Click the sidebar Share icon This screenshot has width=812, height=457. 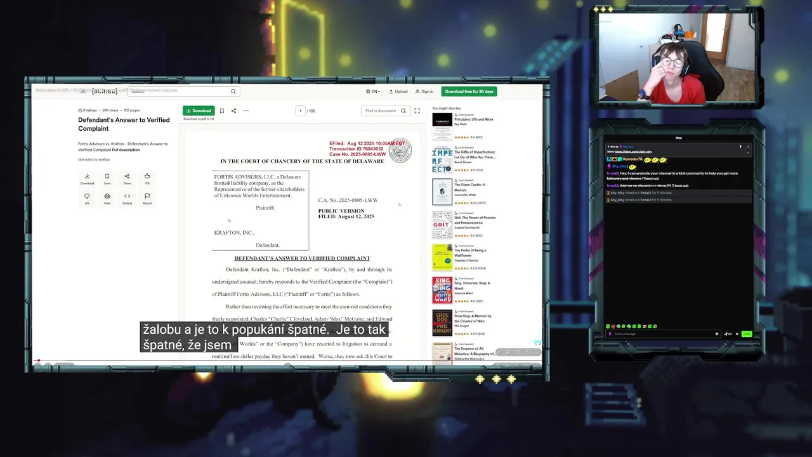click(127, 178)
